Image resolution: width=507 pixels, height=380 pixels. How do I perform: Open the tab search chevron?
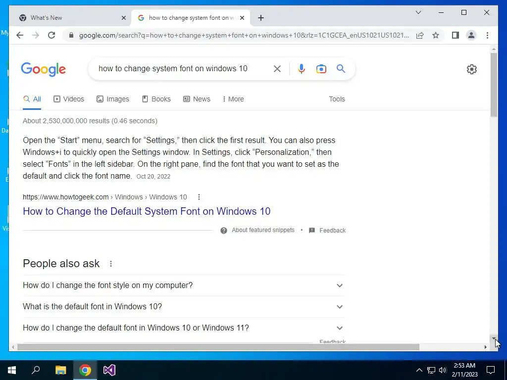418,12
